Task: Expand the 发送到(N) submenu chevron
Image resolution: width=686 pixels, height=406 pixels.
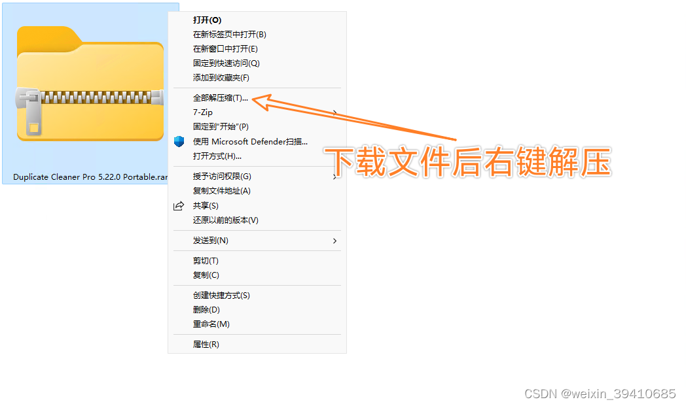Action: [x=334, y=241]
